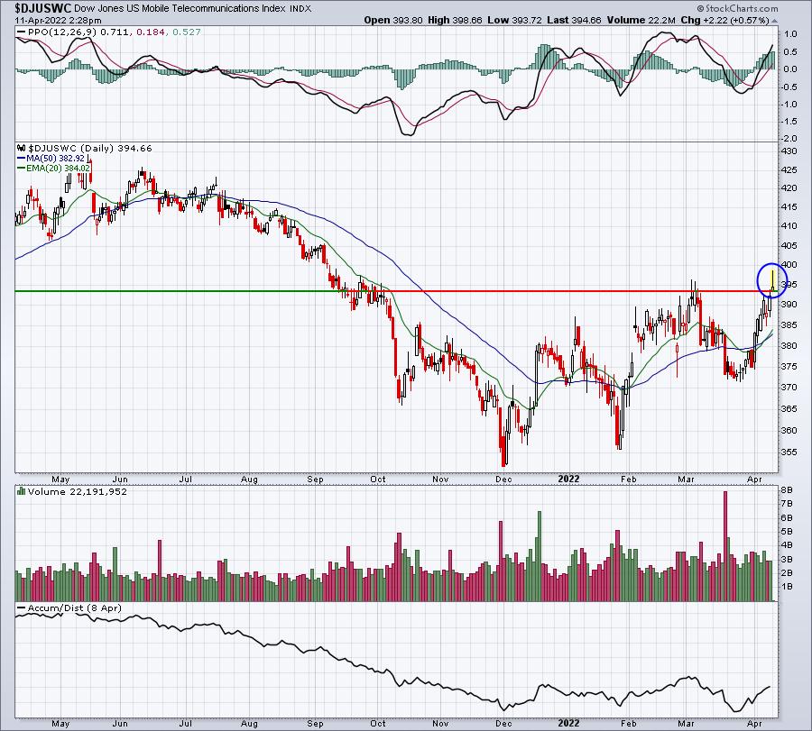Click the volume bars icon next to Volume 22,191,952
Image resolution: width=812 pixels, height=731 pixels.
point(22,491)
